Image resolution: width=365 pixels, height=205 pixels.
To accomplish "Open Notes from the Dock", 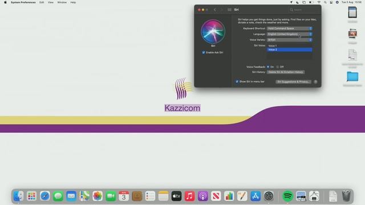I will pos(164,196).
